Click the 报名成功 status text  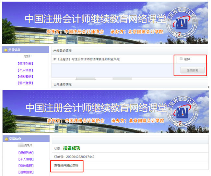(72, 148)
